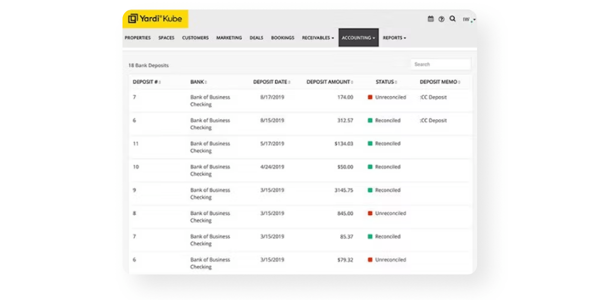Expand the Reports dropdown menu
Image resolution: width=600 pixels, height=300 pixels.
pyautogui.click(x=394, y=37)
